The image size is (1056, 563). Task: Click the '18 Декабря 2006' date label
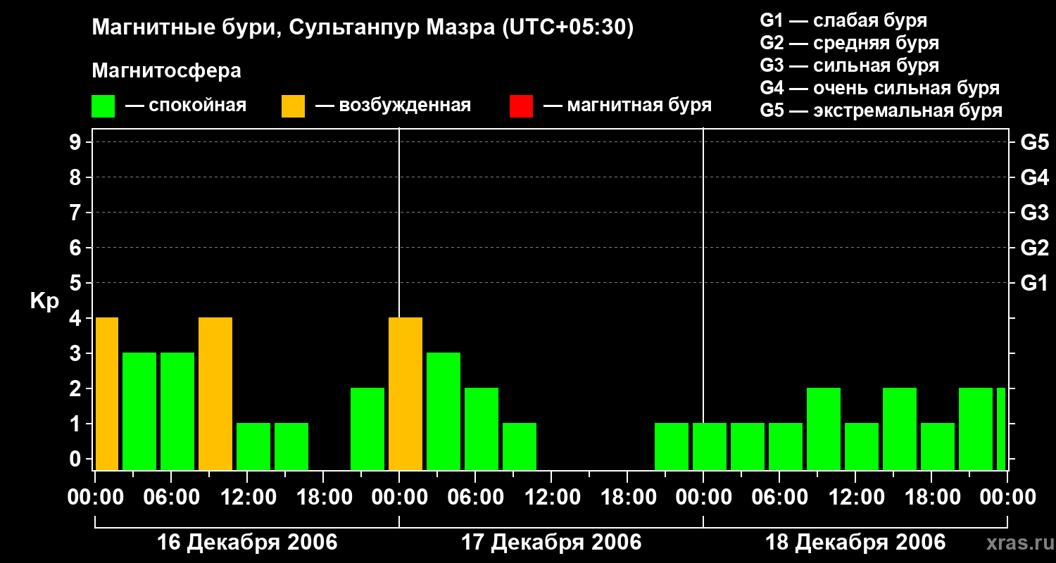pyautogui.click(x=855, y=543)
